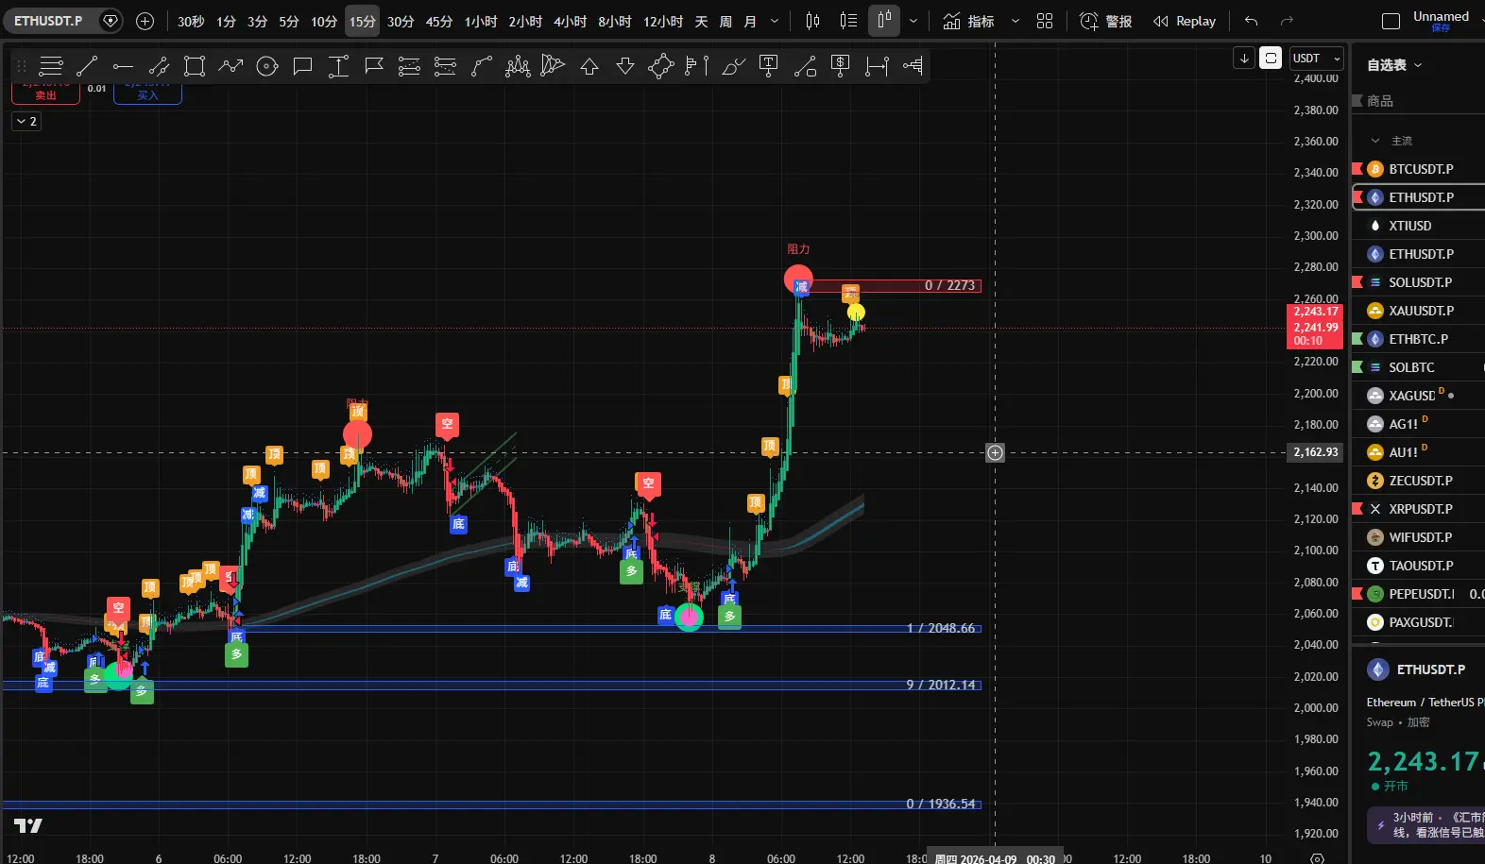Select the callout comment drawing tool
1485x864 pixels.
(302, 66)
